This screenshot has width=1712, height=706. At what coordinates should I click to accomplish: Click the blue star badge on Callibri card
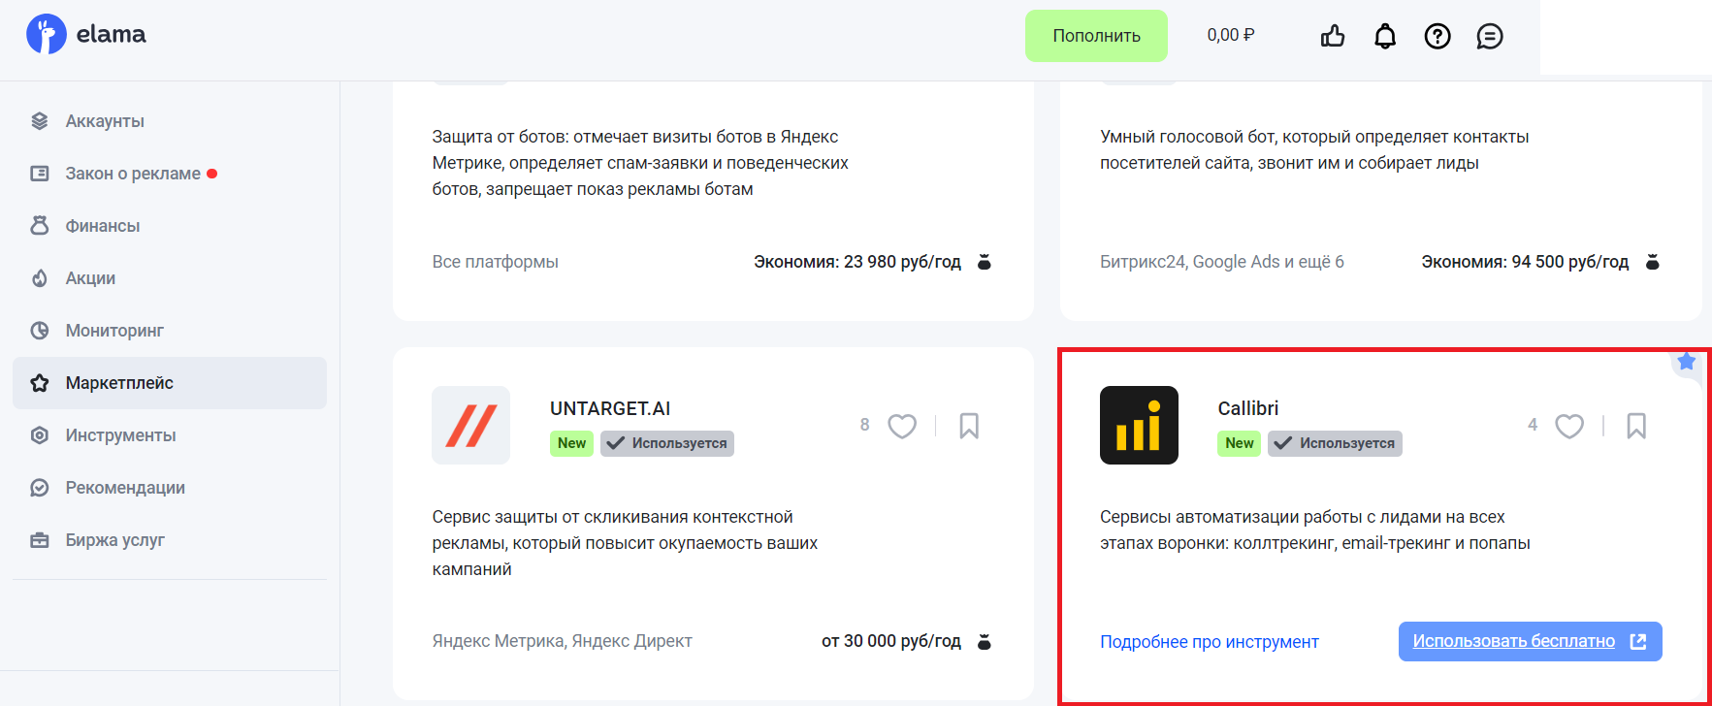[1687, 362]
